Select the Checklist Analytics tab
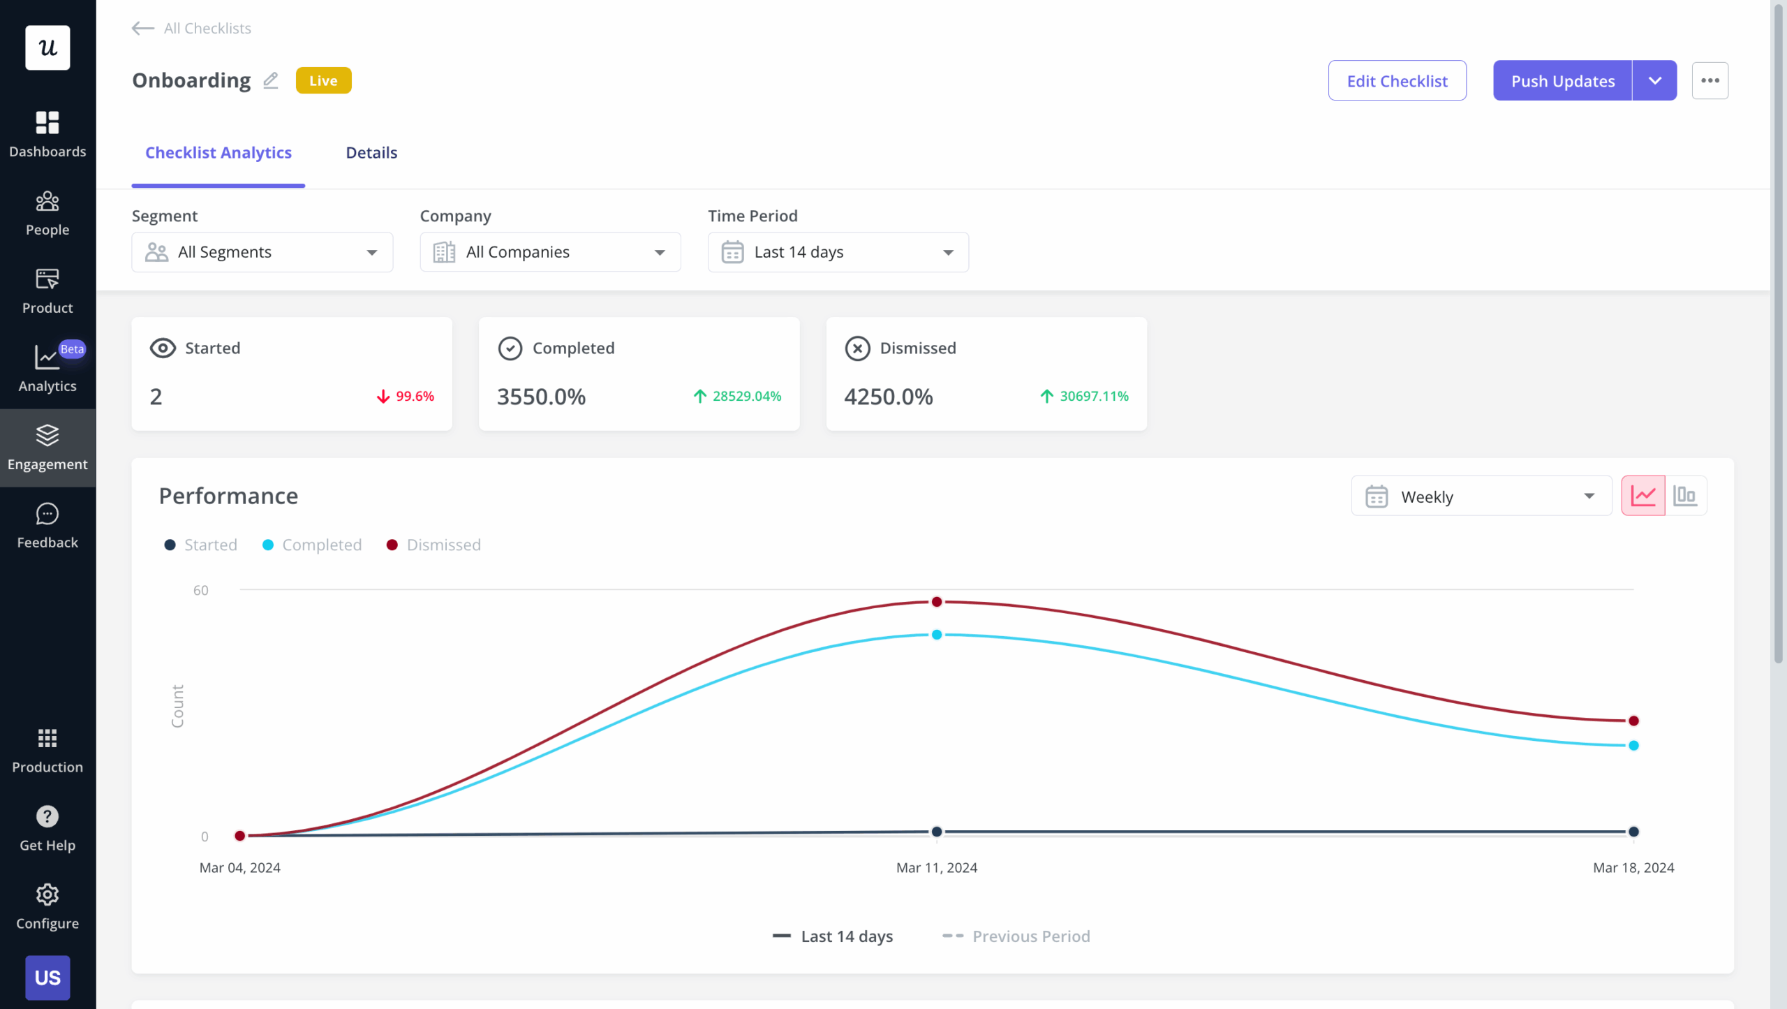Viewport: 1787px width, 1009px height. click(x=218, y=152)
